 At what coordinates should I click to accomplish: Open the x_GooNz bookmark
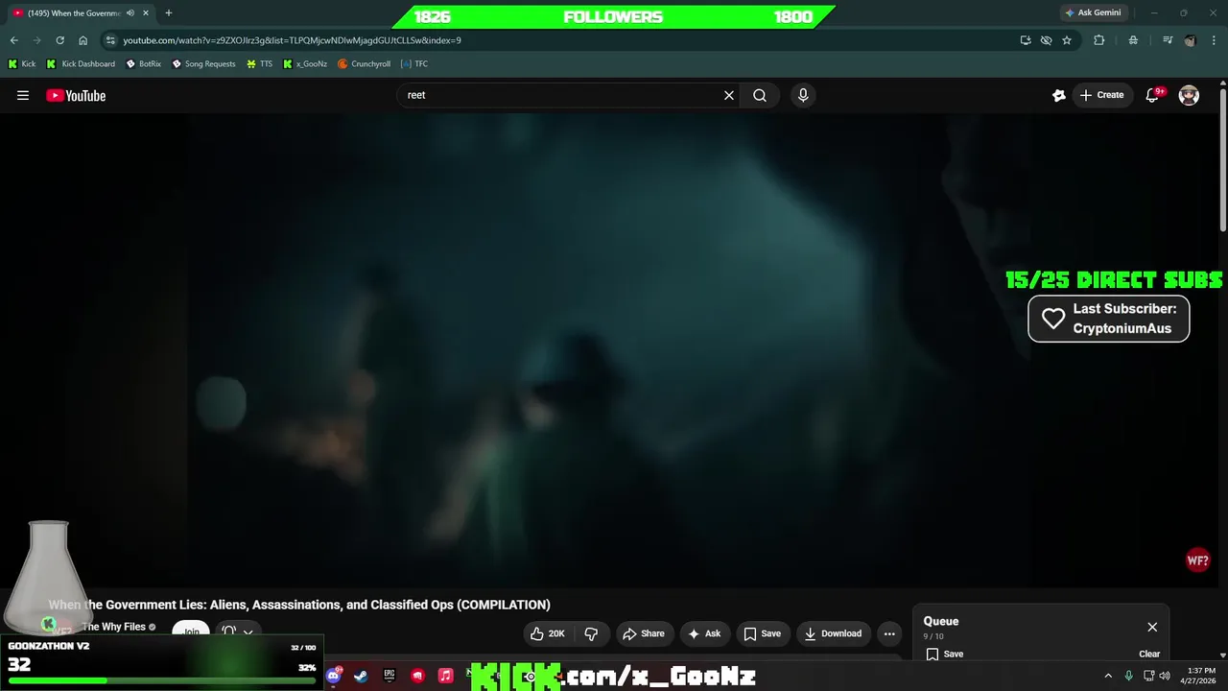point(305,64)
